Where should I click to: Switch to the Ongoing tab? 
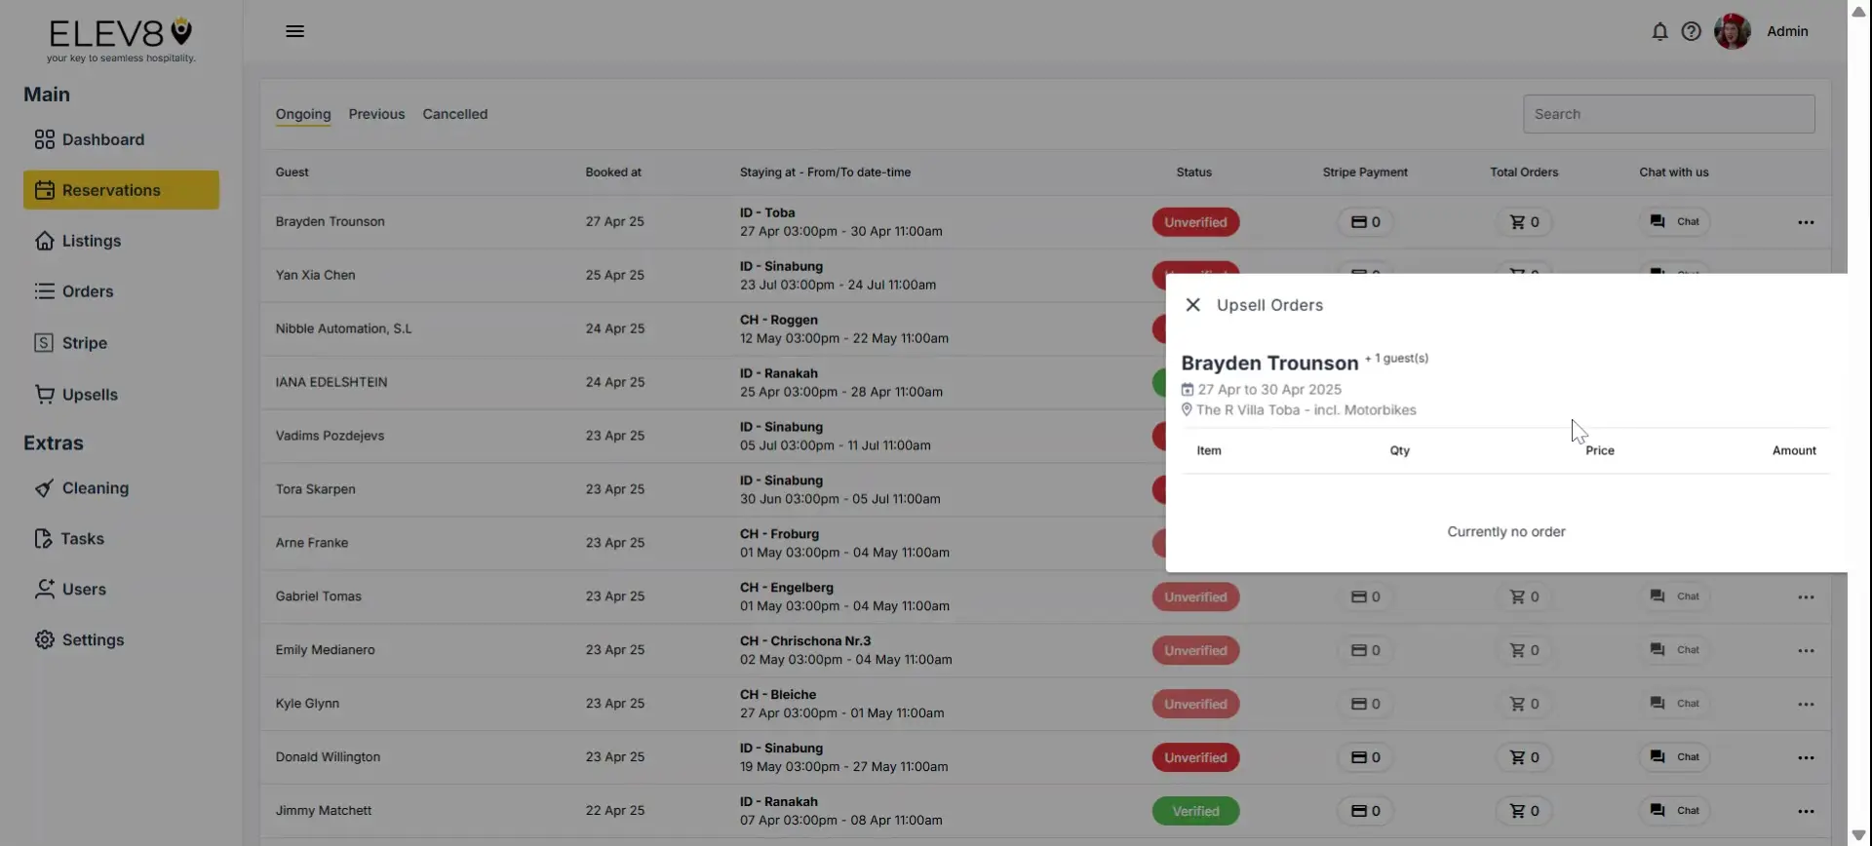point(303,114)
